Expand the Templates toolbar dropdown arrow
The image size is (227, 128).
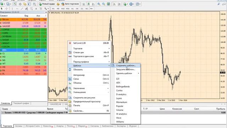click(140, 4)
